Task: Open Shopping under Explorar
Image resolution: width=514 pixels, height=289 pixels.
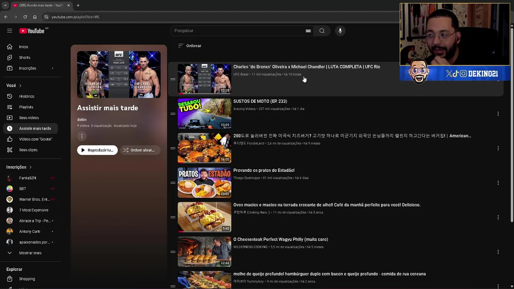Action: coord(31,279)
